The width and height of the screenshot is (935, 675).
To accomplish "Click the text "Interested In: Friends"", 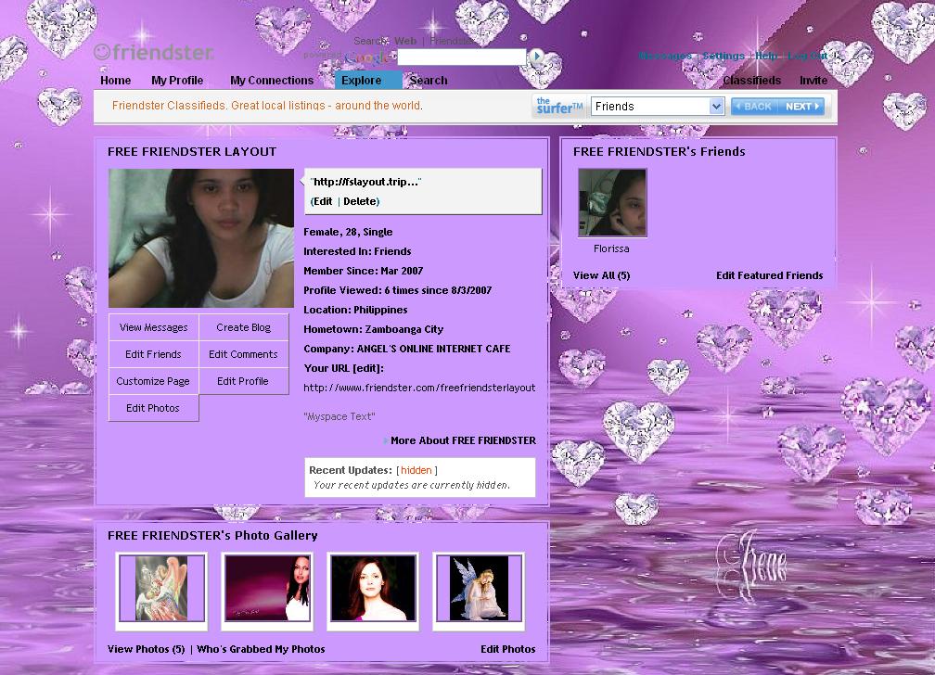I will click(357, 251).
